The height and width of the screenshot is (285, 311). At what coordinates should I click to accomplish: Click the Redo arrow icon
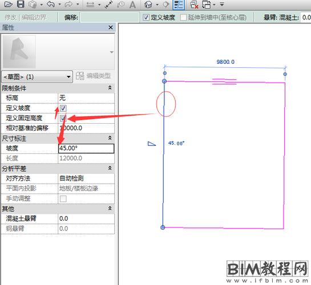tap(68, 4)
